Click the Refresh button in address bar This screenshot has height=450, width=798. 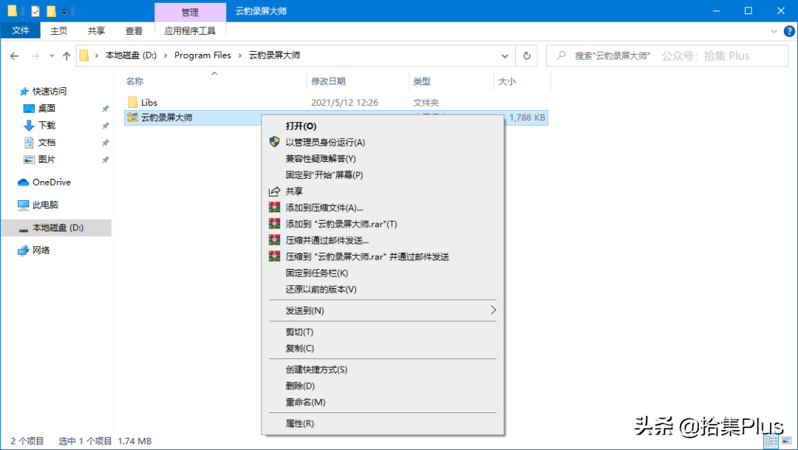pyautogui.click(x=527, y=55)
